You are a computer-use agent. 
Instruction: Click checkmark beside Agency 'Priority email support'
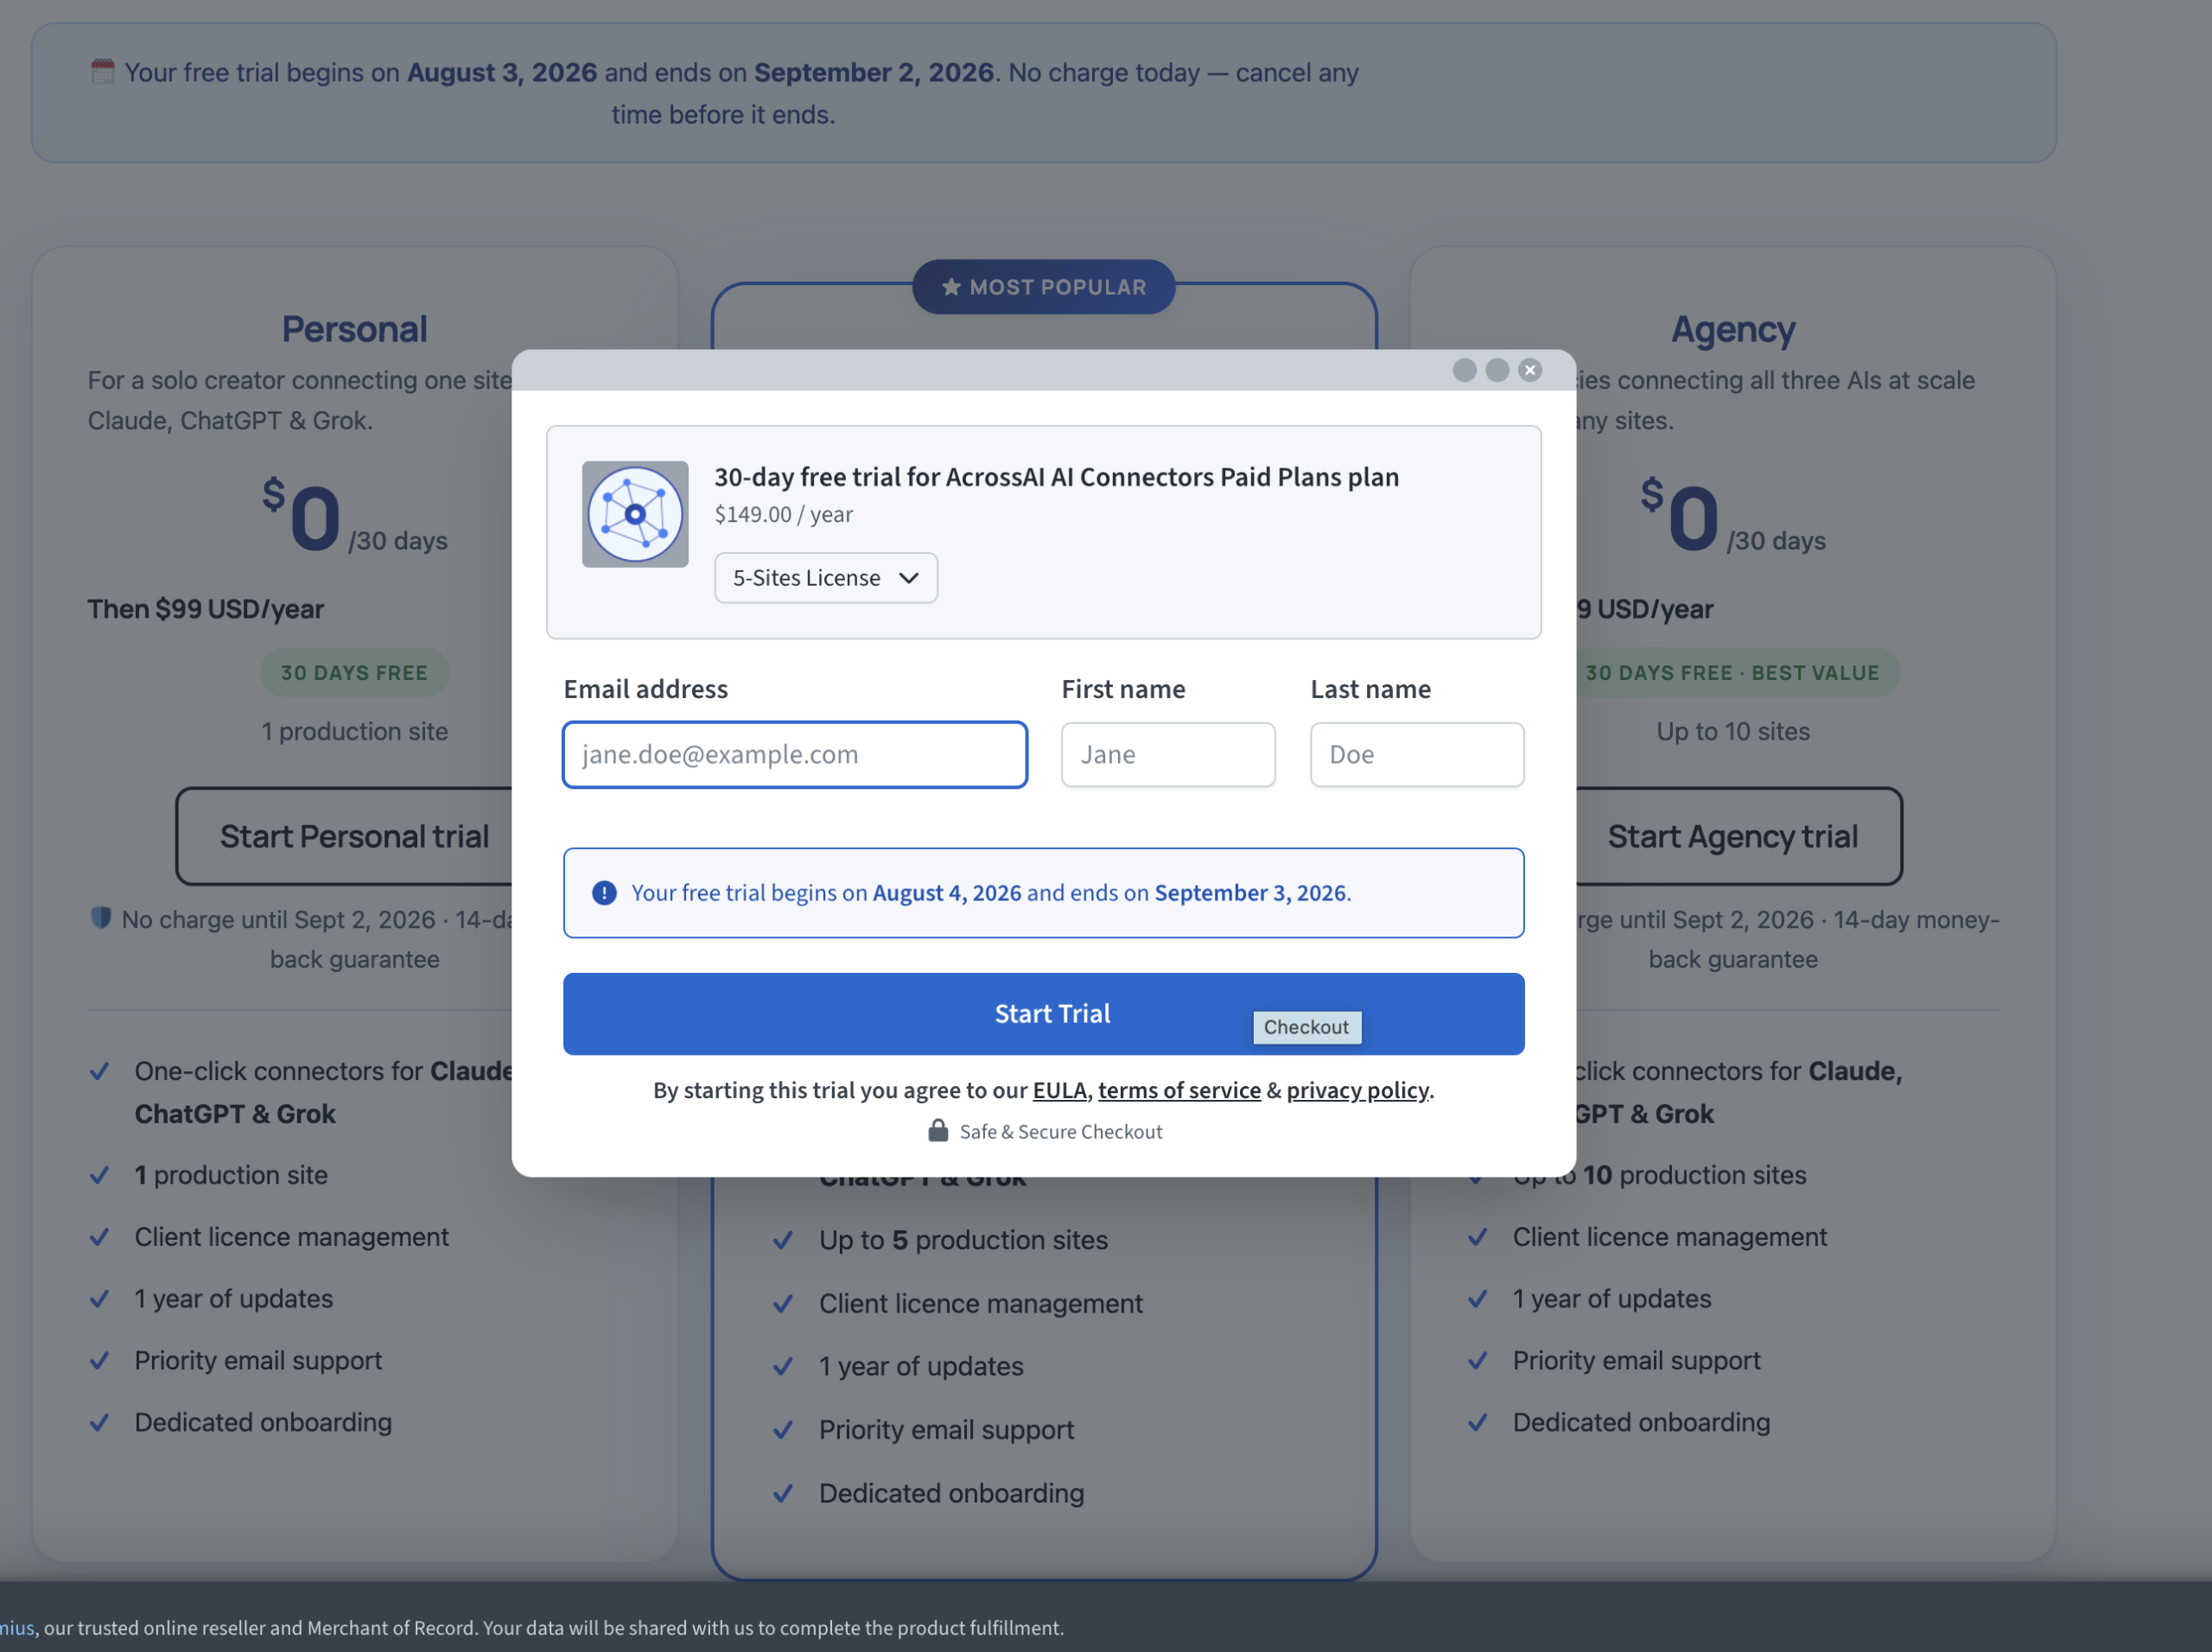(x=1477, y=1361)
